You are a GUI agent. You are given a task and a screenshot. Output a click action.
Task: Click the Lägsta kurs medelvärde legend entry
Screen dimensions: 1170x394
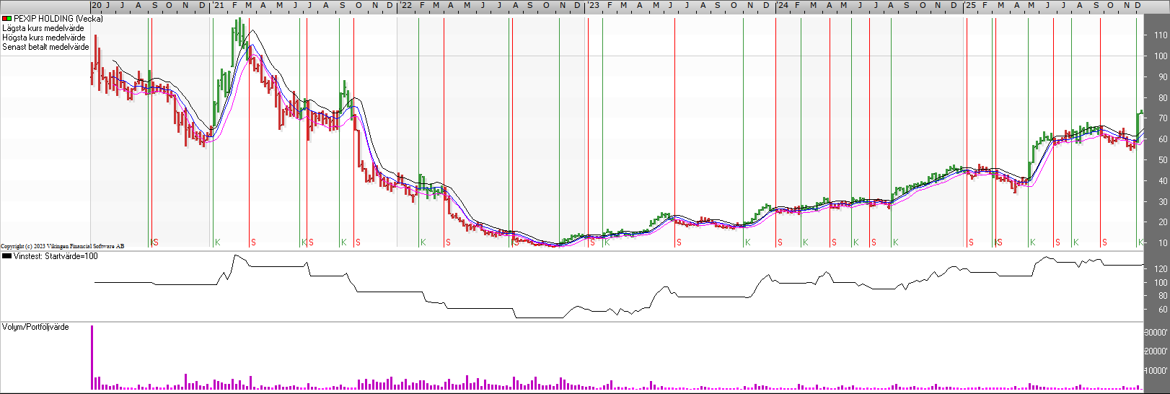pos(43,28)
